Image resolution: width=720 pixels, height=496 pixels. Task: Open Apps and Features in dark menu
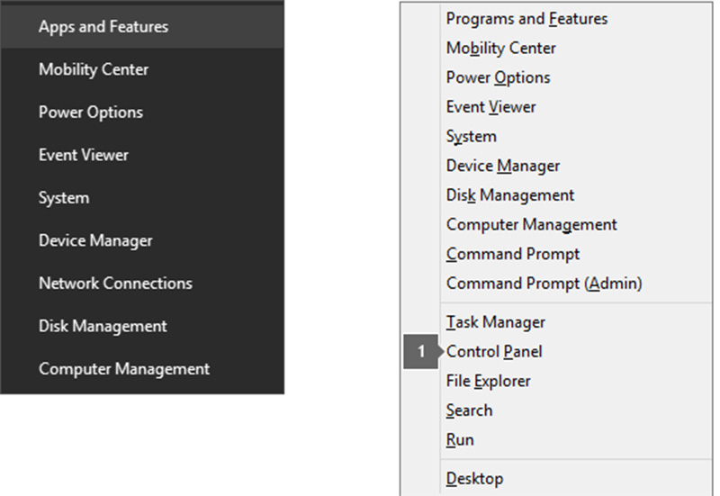tap(103, 27)
